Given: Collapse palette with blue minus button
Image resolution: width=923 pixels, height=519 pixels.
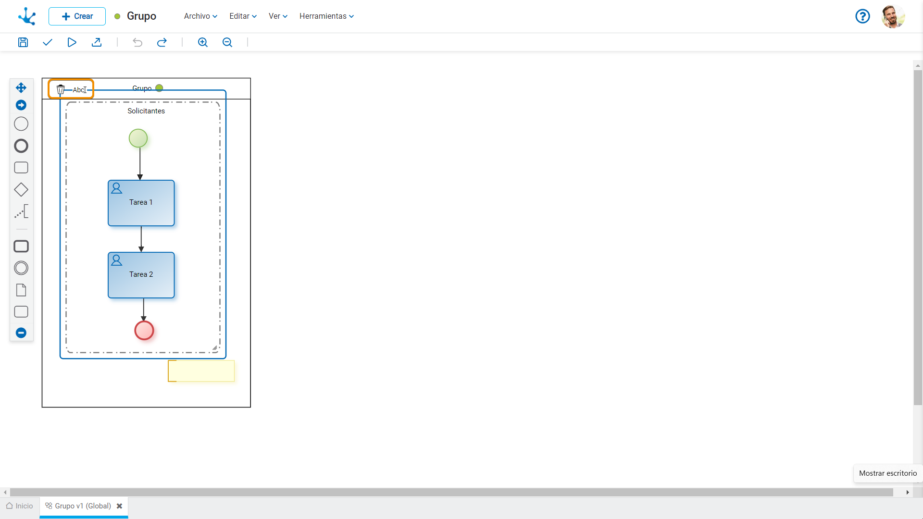Looking at the screenshot, I should click(21, 333).
